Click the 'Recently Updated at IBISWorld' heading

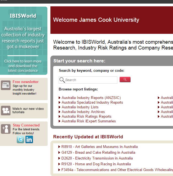pyautogui.click(x=88, y=137)
